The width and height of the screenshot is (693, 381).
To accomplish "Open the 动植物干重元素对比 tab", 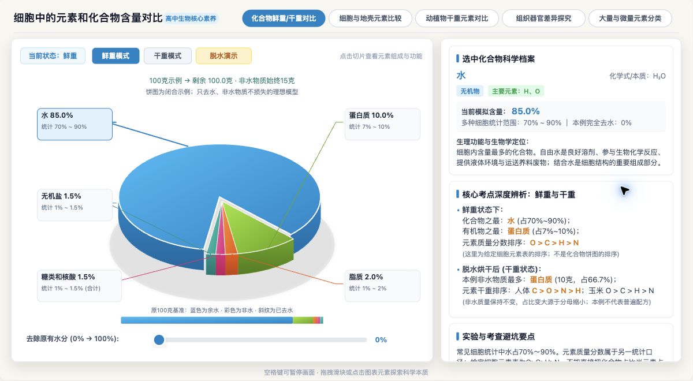I will (x=457, y=18).
